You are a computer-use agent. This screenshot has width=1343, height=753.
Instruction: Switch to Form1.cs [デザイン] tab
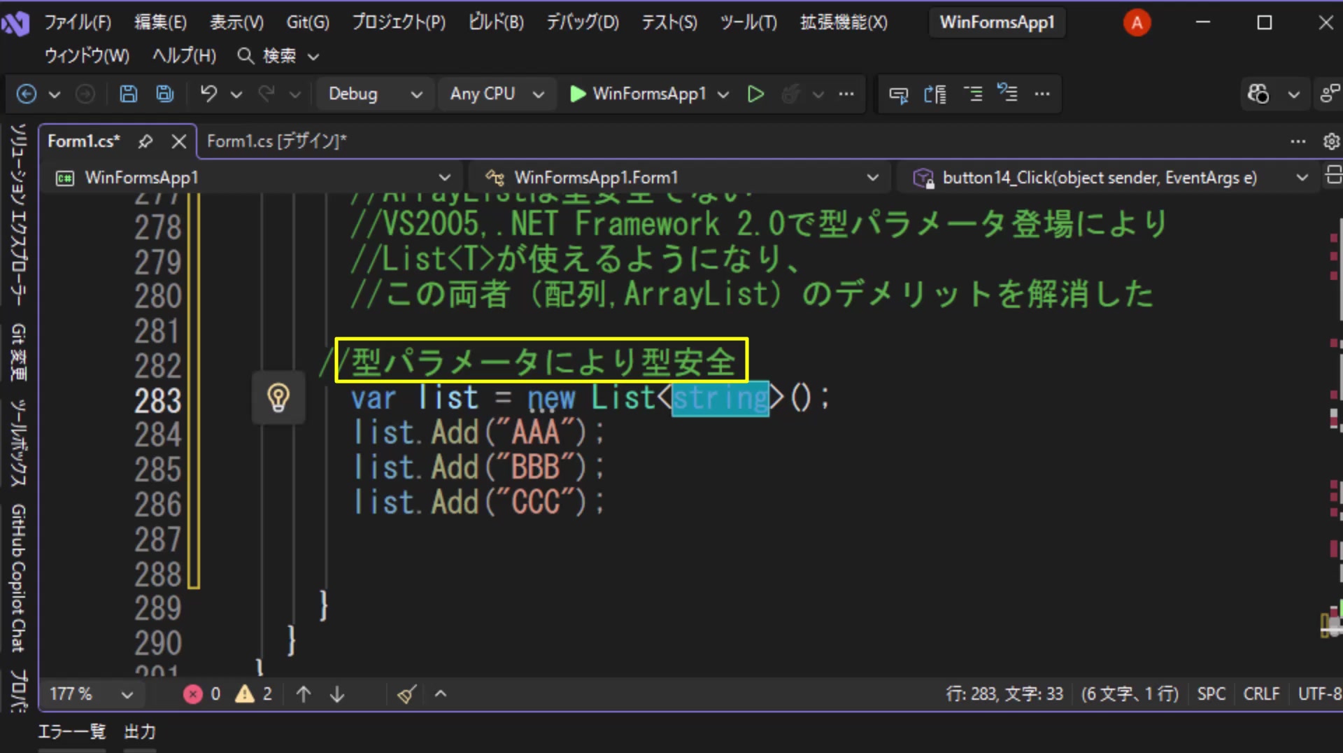coord(277,141)
